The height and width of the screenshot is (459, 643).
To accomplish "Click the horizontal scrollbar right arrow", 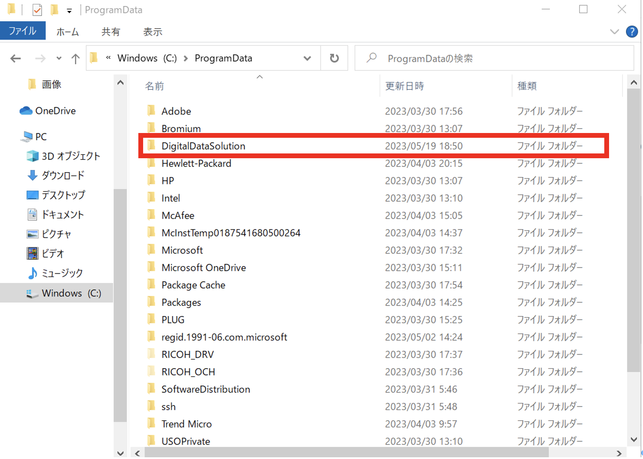I will pos(619,453).
